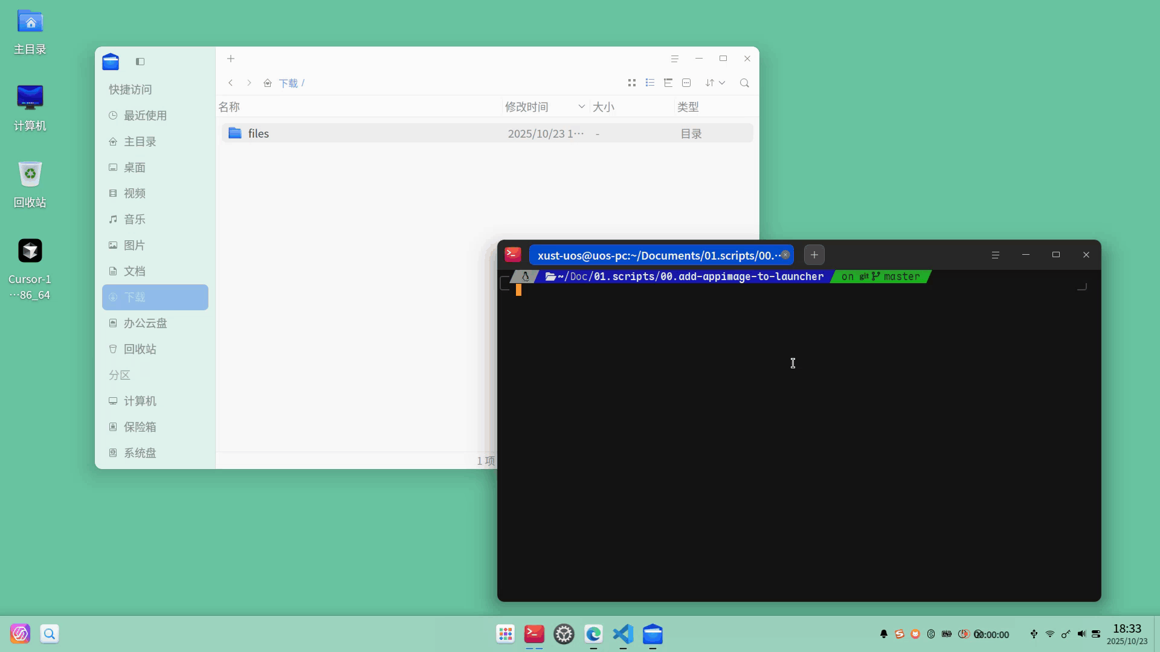Select the files folder row
The image size is (1160, 652).
488,133
